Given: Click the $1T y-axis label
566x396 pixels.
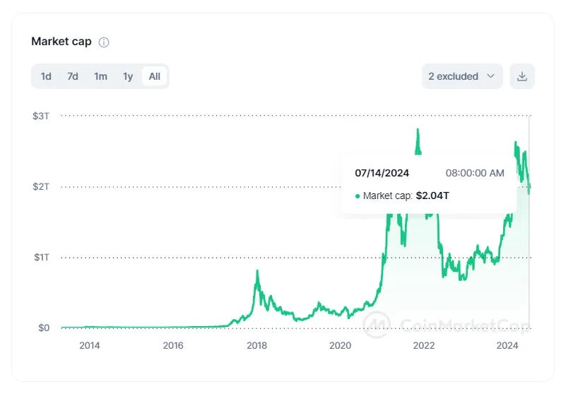Looking at the screenshot, I should point(41,257).
